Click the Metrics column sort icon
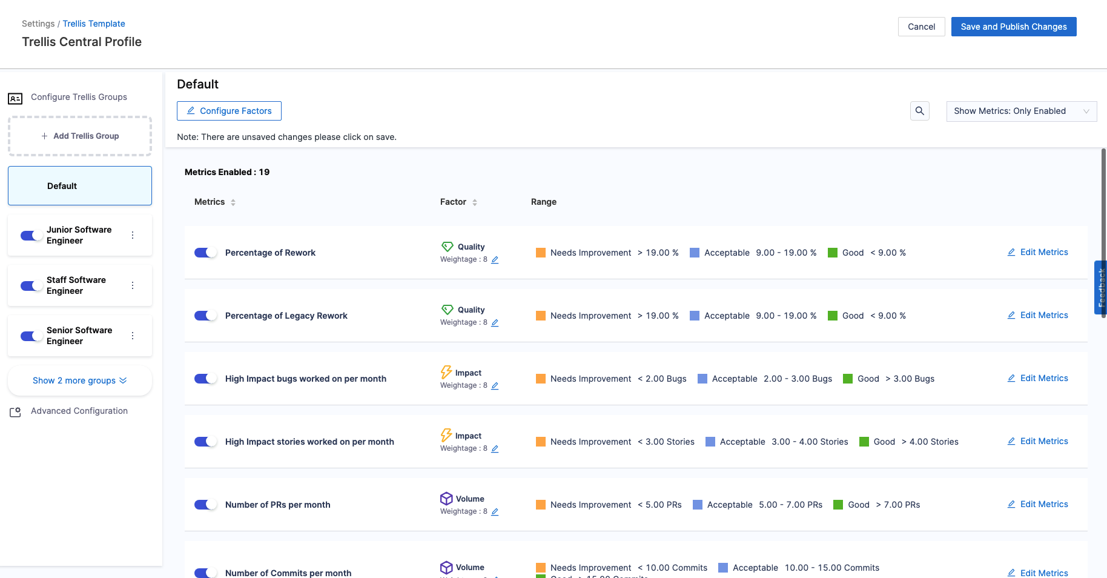The image size is (1107, 578). [233, 202]
